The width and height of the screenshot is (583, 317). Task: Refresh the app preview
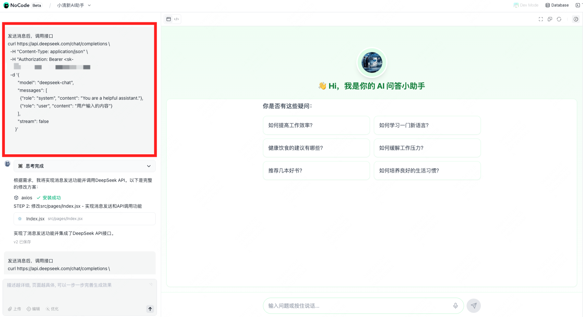tap(559, 19)
